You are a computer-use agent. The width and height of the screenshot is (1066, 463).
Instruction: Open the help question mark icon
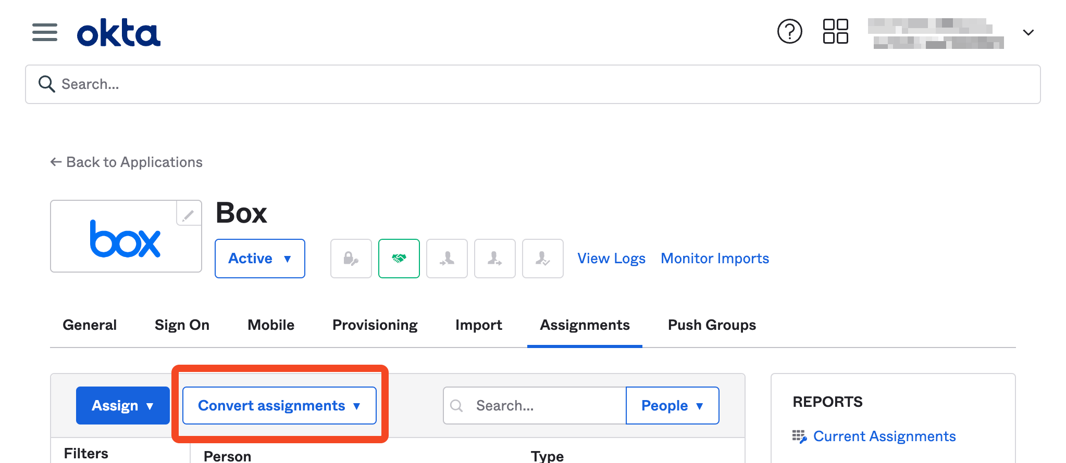[789, 32]
